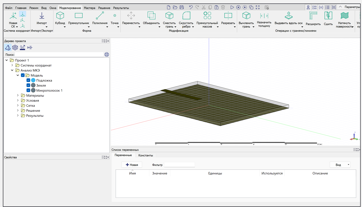Screen dimensions: 362x207
Task: Click the blue Подложка color swatch
Action: (33, 80)
